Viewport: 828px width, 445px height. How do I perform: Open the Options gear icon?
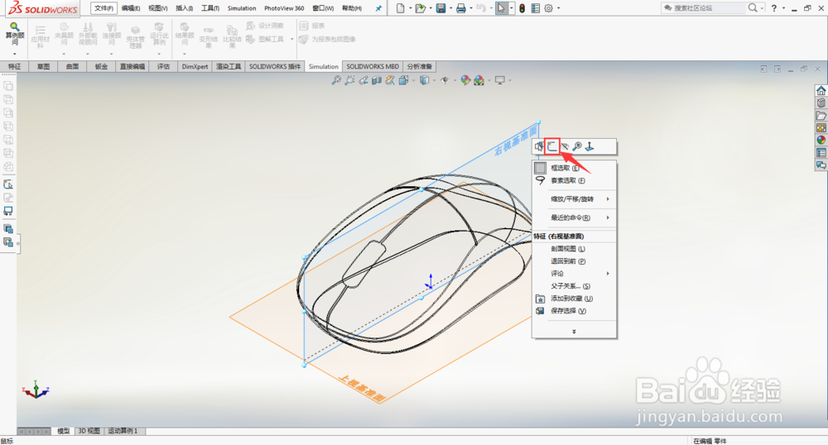(x=549, y=8)
